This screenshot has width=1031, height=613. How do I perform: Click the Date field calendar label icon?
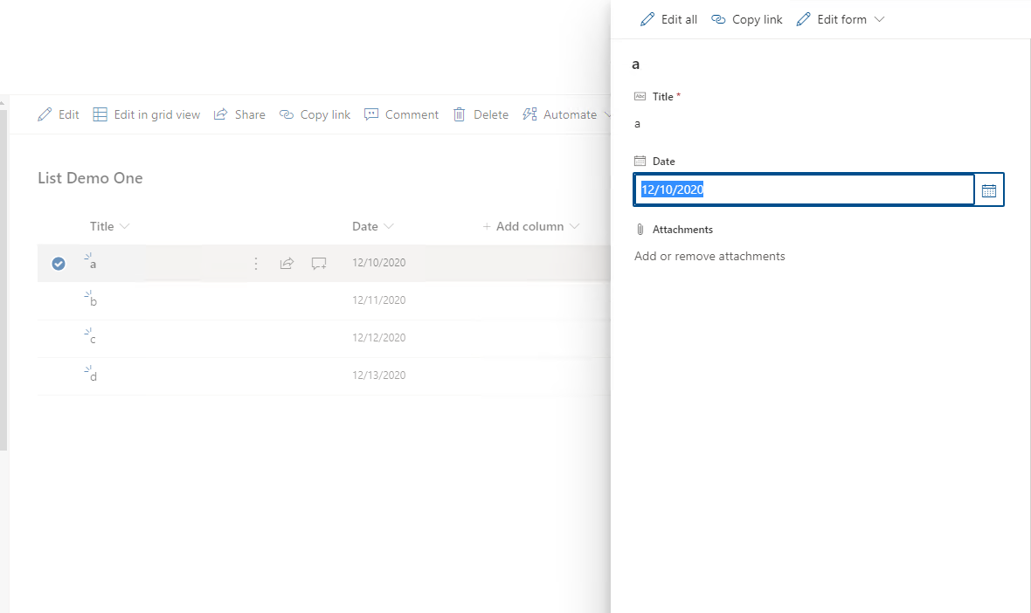[640, 161]
